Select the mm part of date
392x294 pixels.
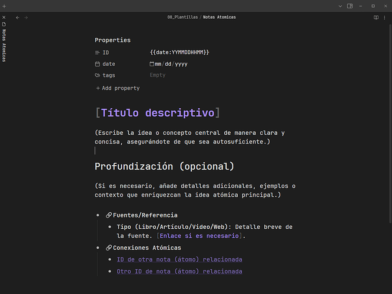[158, 64]
